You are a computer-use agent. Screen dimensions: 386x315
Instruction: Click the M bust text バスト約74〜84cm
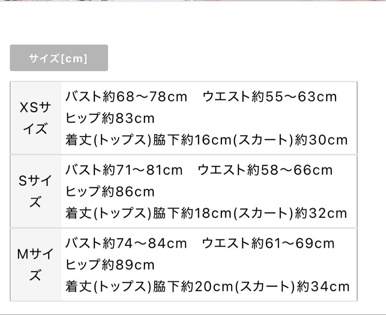[126, 243]
